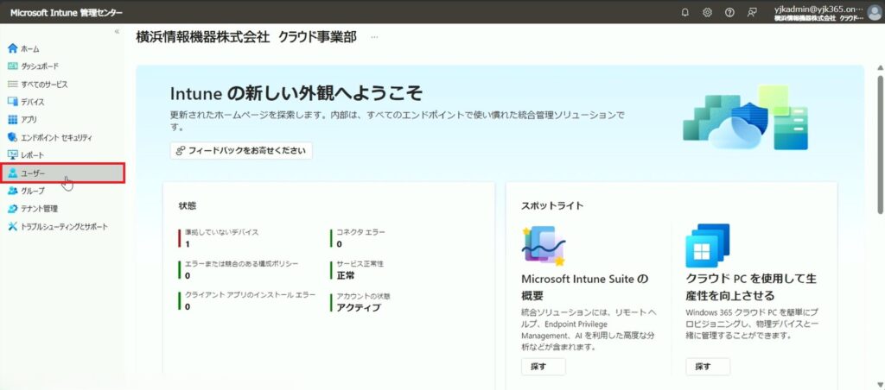
Task: Open the account avatar icon
Action: pyautogui.click(x=874, y=12)
